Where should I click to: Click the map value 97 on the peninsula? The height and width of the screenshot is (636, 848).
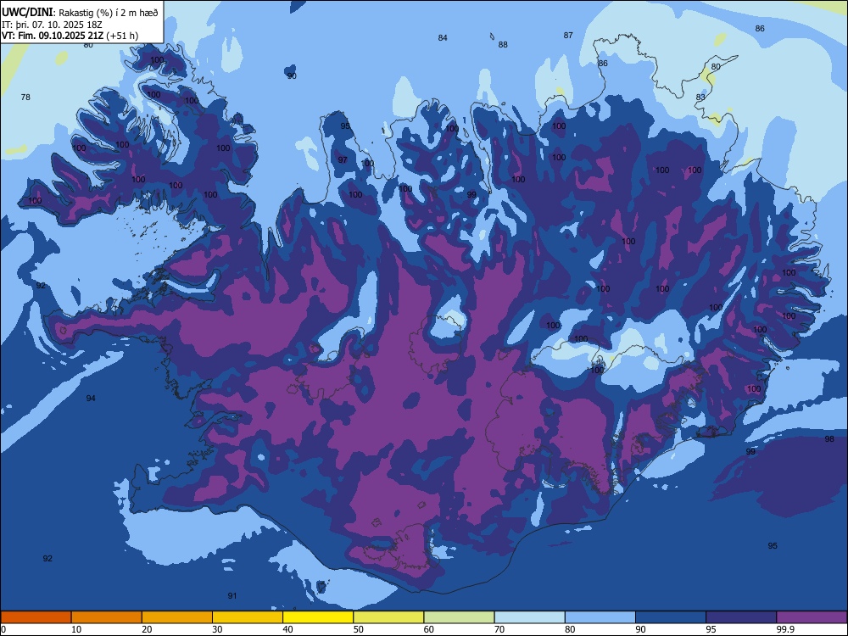click(x=343, y=160)
